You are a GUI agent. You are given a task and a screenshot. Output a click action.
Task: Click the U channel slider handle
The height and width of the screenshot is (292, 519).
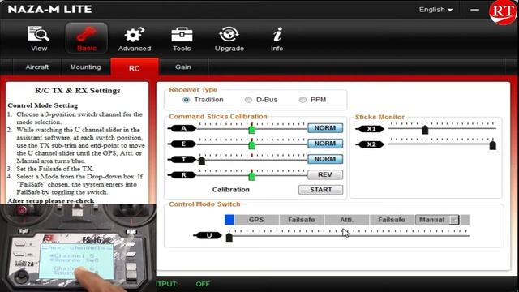(229, 237)
